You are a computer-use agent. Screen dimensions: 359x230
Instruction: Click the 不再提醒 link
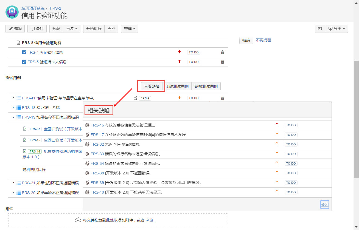[263, 40]
